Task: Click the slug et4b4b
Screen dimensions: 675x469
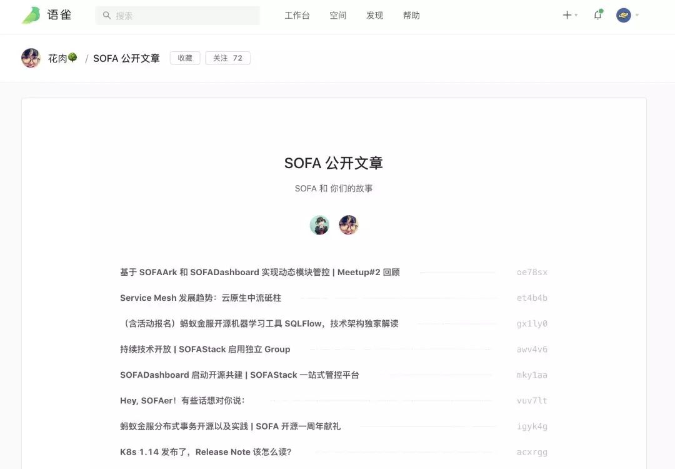Action: click(x=532, y=298)
